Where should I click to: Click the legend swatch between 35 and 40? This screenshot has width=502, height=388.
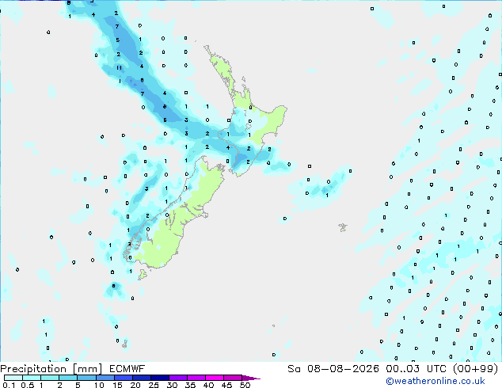coord(196,378)
